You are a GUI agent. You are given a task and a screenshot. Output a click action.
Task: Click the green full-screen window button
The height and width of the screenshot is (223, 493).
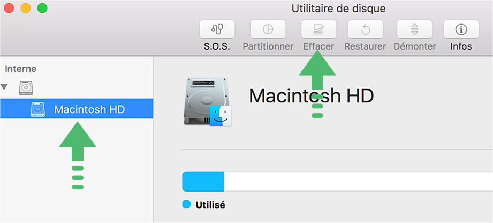(x=42, y=8)
